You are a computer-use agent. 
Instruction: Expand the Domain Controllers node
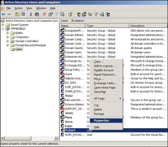(7, 41)
